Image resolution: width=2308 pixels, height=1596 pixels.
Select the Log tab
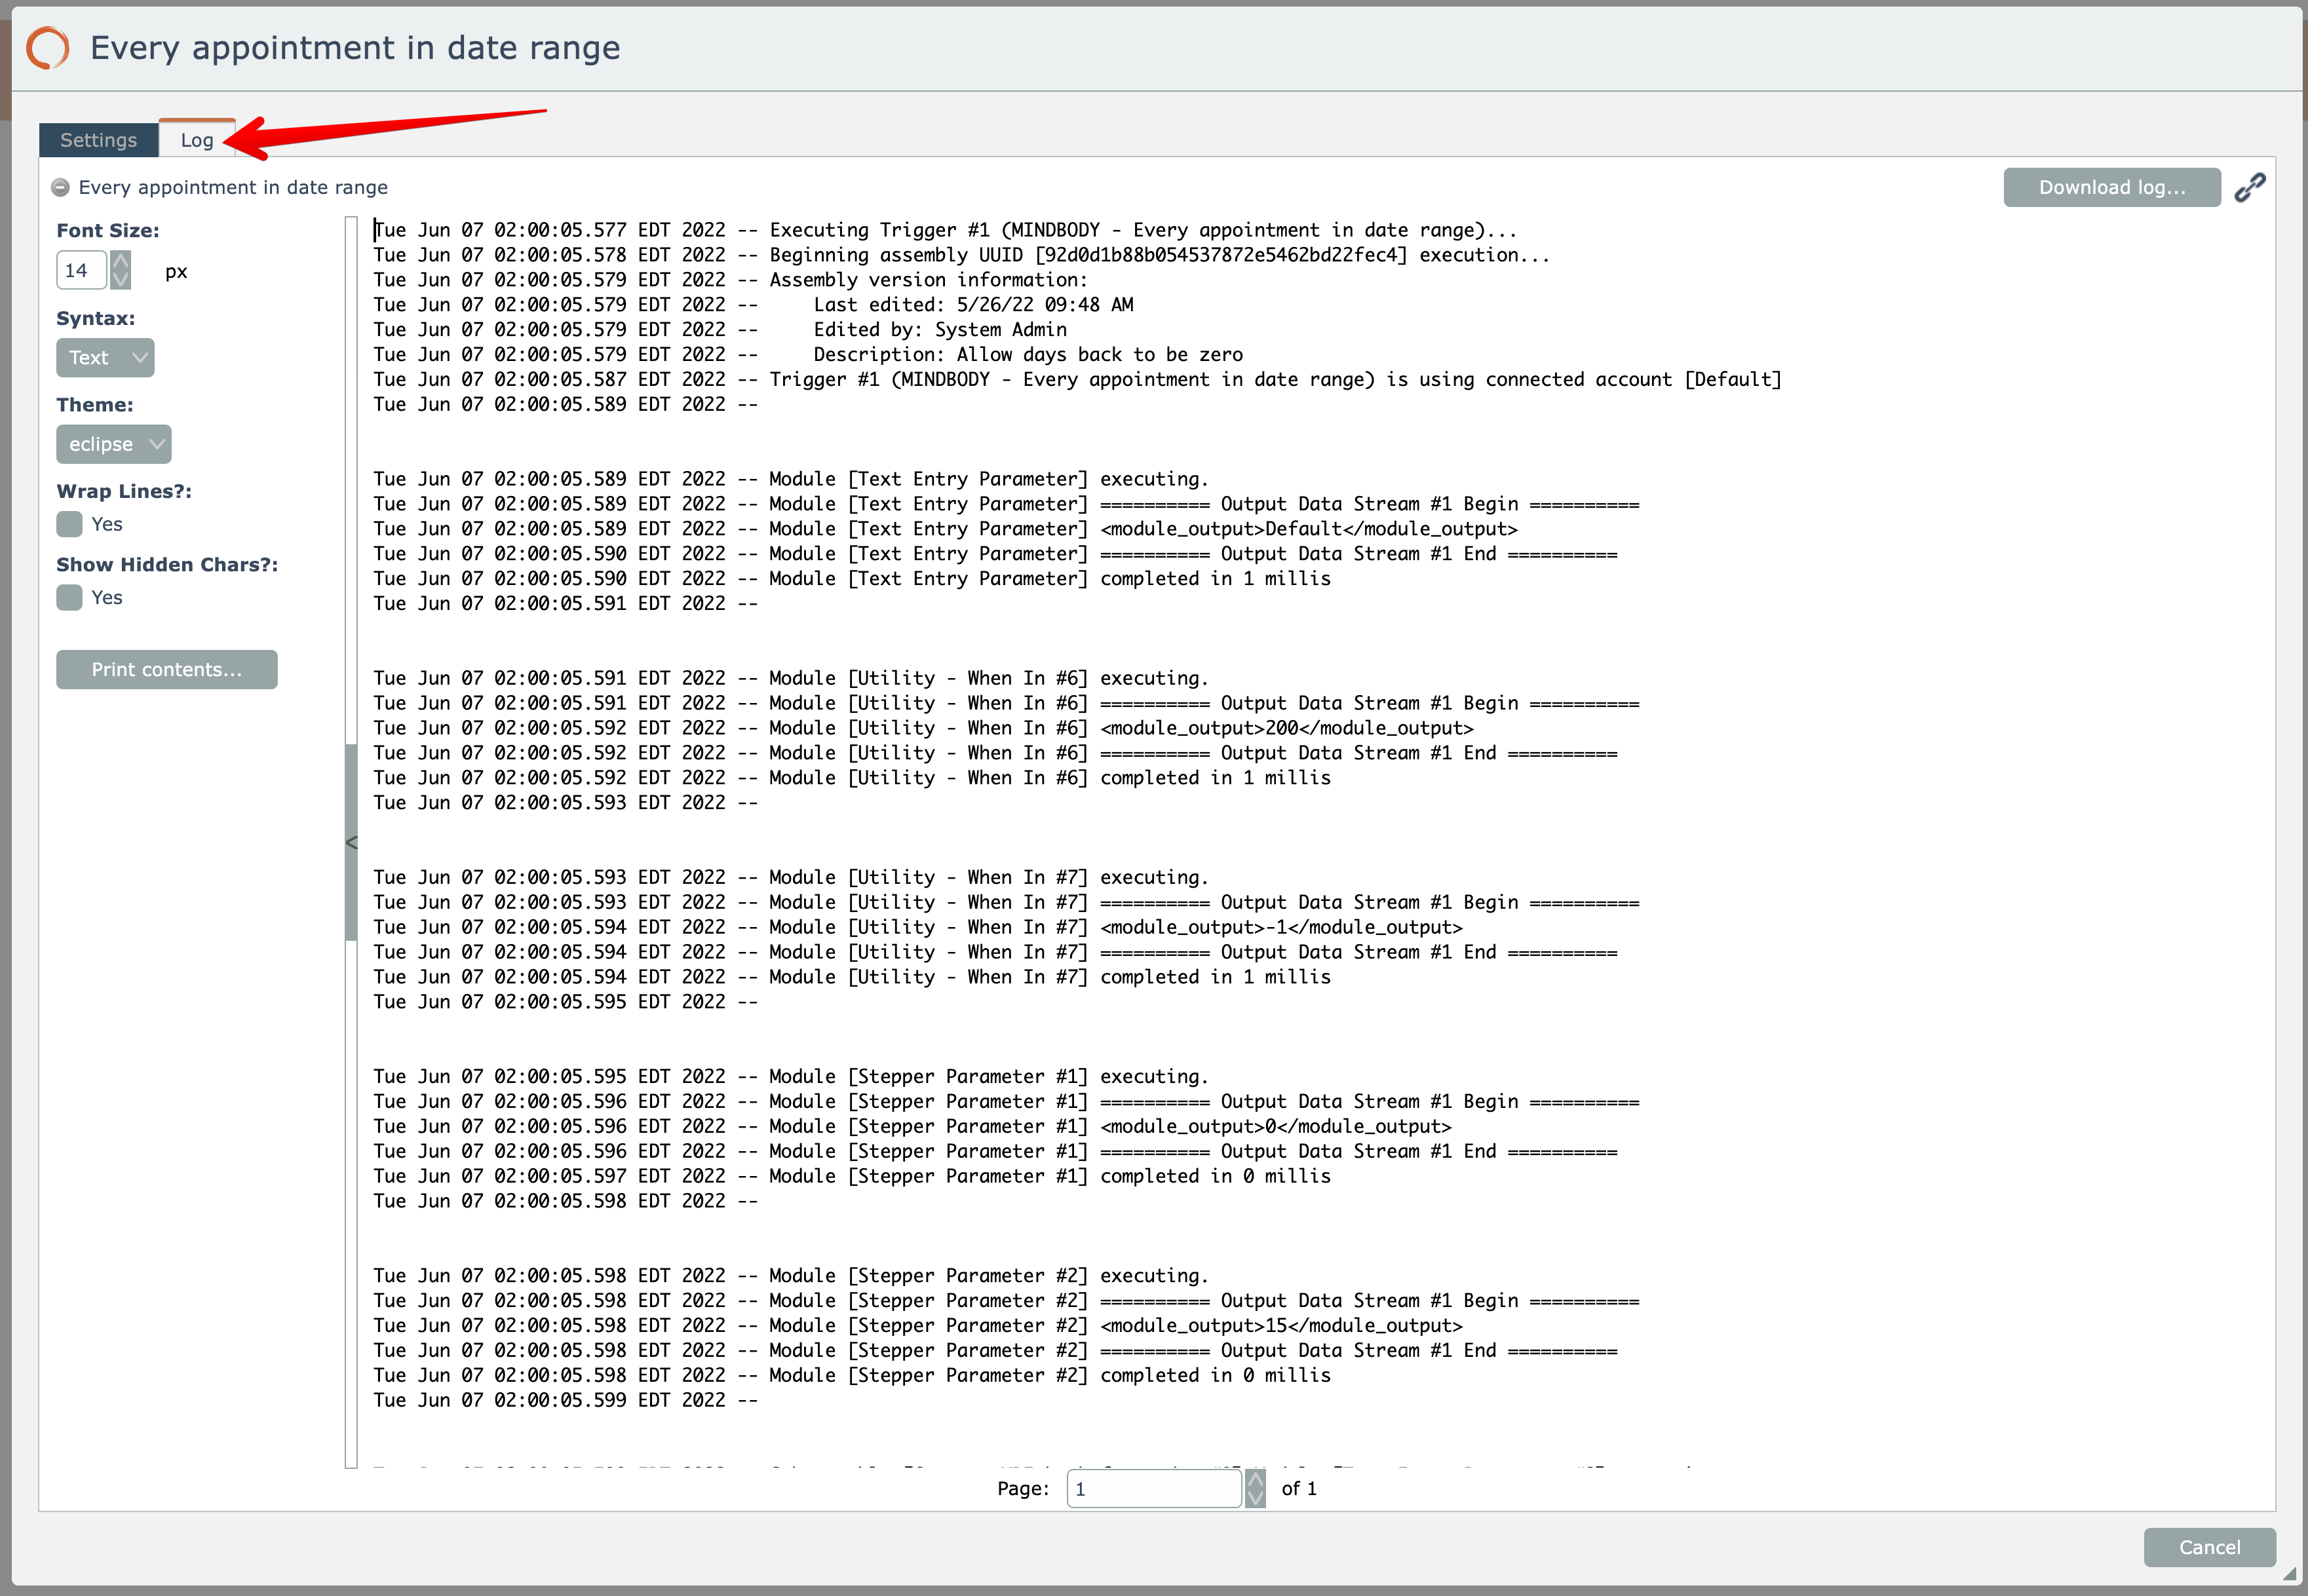[197, 140]
